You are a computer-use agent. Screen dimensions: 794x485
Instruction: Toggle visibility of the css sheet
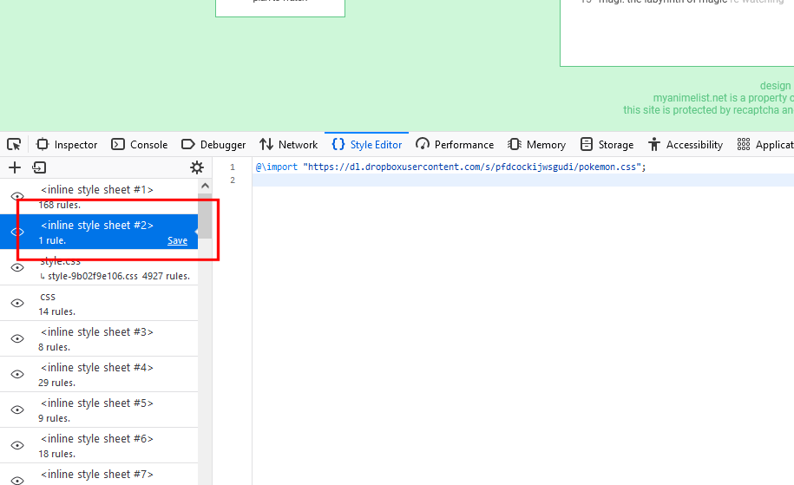[x=17, y=303]
